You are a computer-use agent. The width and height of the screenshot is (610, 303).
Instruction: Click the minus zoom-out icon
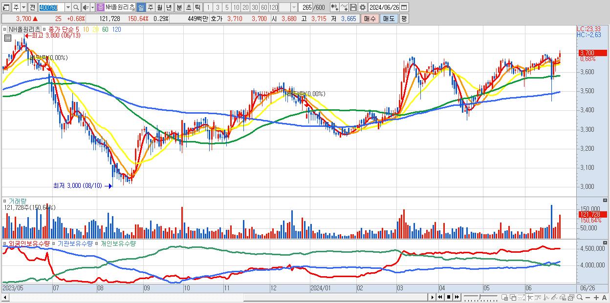pyautogui.click(x=588, y=298)
